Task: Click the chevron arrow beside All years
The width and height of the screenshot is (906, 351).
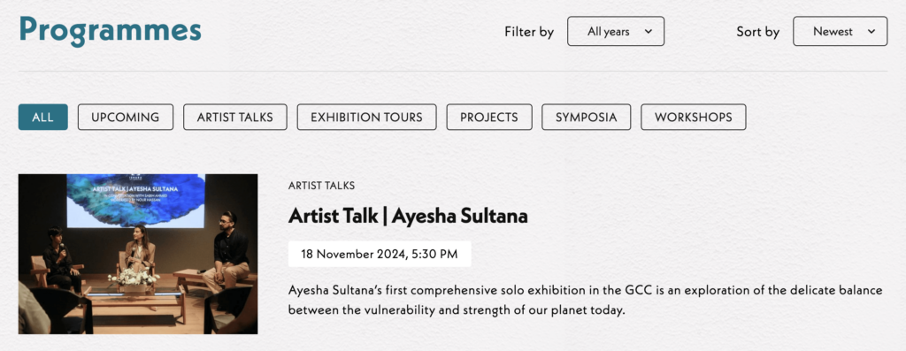Action: point(649,32)
